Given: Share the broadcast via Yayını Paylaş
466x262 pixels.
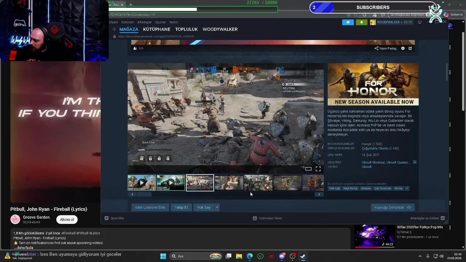Looking at the screenshot, I should click(x=386, y=48).
